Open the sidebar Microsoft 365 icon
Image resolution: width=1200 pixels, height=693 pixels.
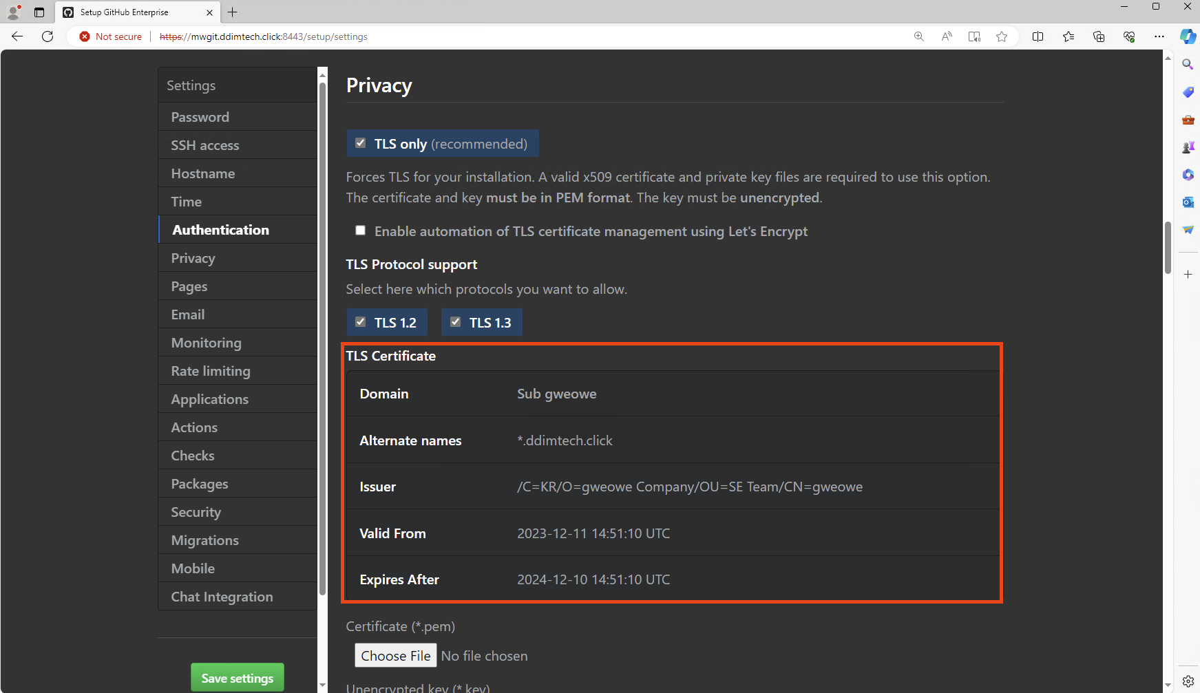click(x=1188, y=174)
